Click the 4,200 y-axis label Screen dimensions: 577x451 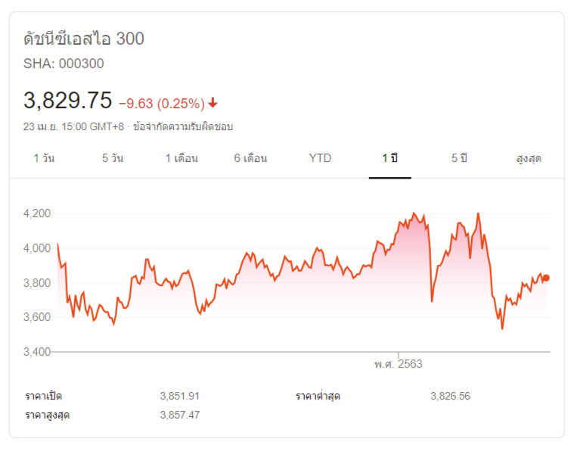coord(37,213)
